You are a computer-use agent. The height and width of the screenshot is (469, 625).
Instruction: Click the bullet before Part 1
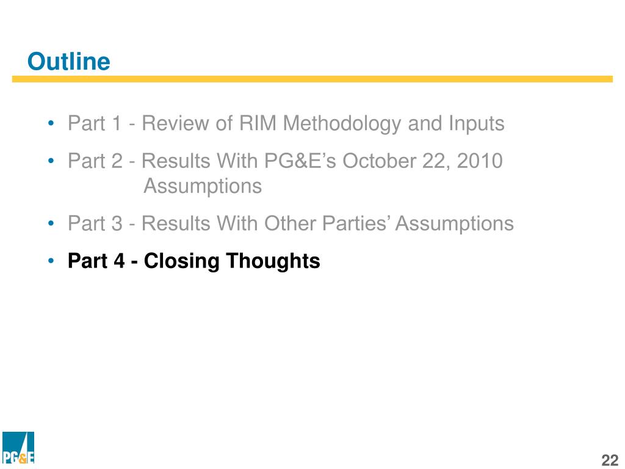(51, 123)
